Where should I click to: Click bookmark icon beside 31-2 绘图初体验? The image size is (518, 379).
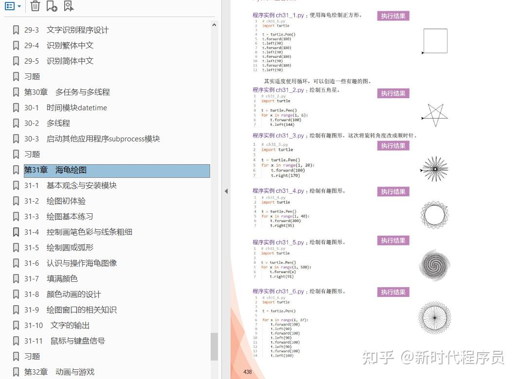[16, 201]
